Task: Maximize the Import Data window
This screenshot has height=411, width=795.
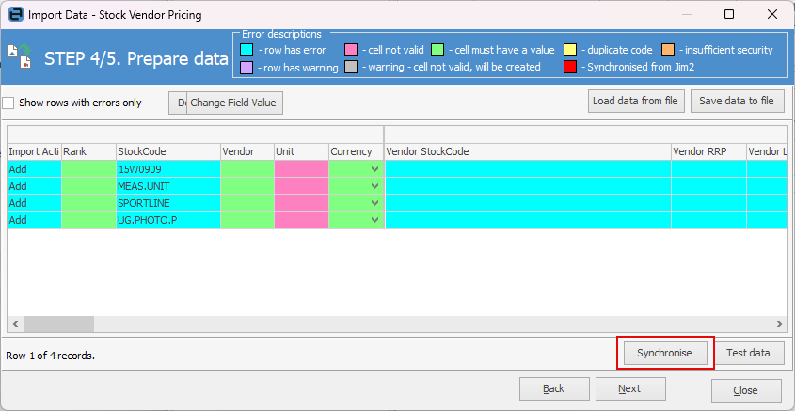Action: coord(729,15)
